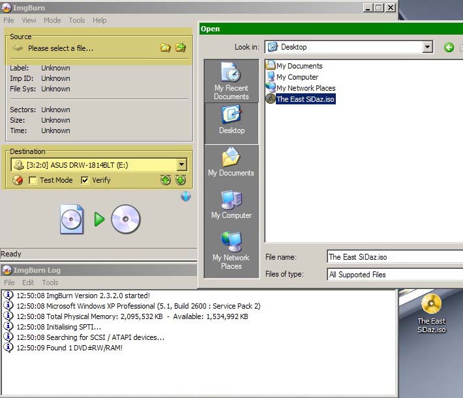Select The East SiDaz.iso in the file list

[301, 99]
